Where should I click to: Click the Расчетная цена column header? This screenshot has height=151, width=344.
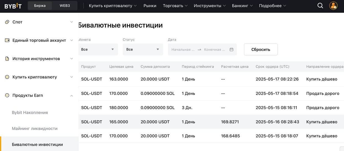[235, 67]
